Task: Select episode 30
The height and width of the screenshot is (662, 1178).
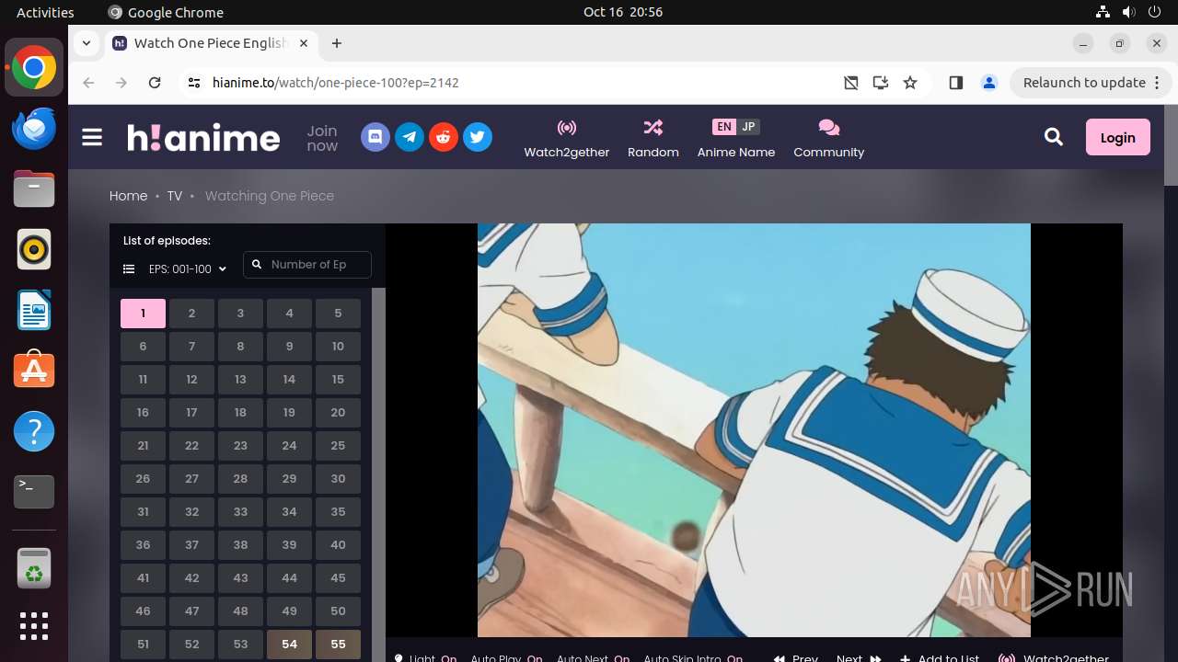Action: pyautogui.click(x=338, y=479)
